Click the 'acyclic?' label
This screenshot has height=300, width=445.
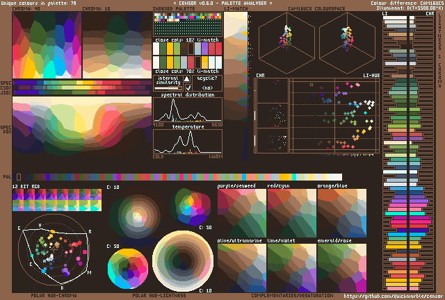[207, 78]
